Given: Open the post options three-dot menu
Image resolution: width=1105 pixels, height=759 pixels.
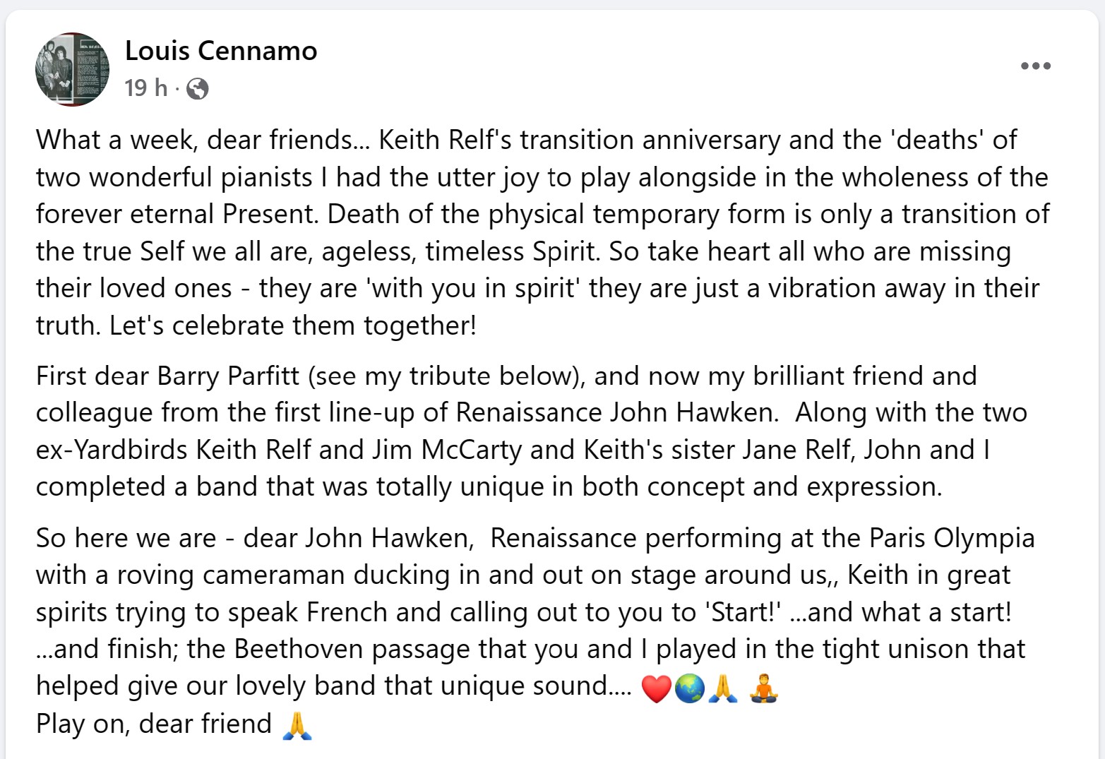Looking at the screenshot, I should 1035,66.
